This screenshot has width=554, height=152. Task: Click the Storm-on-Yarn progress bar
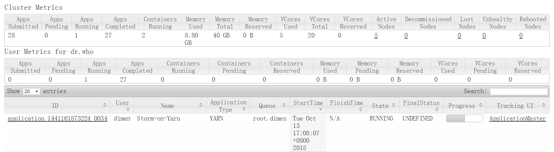point(465,118)
